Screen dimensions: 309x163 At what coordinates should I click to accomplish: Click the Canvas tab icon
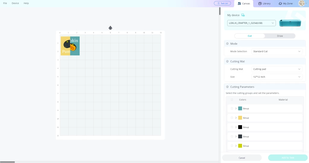pyautogui.click(x=239, y=4)
